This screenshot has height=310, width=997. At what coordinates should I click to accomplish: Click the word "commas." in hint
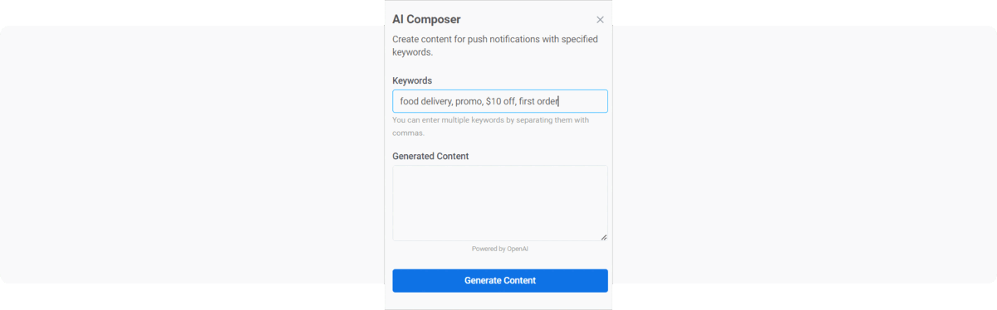point(408,133)
